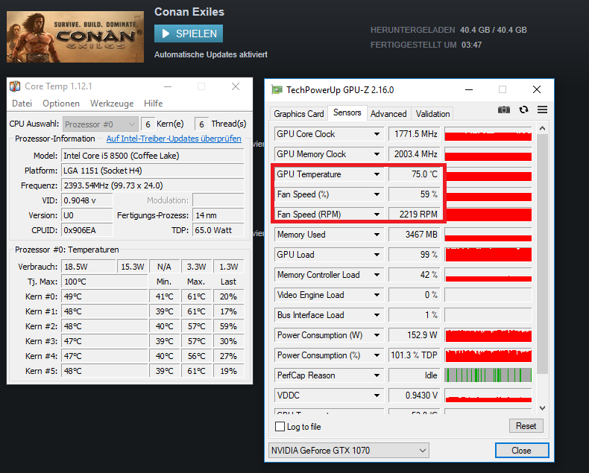Open the GPU Temperature sensor dropdown
589x473 pixels.
tap(377, 174)
